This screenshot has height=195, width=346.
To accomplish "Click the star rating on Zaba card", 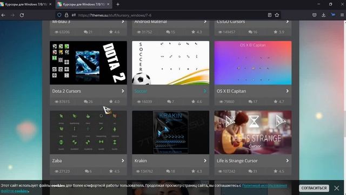I will (x=111, y=171).
